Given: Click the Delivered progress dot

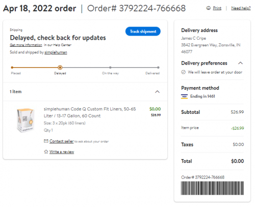Looking at the screenshot, I should [158, 68].
